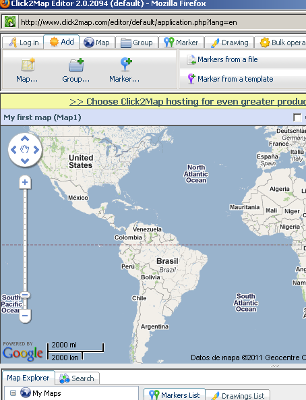Click the Map... label in the Add ribbon

(27, 79)
